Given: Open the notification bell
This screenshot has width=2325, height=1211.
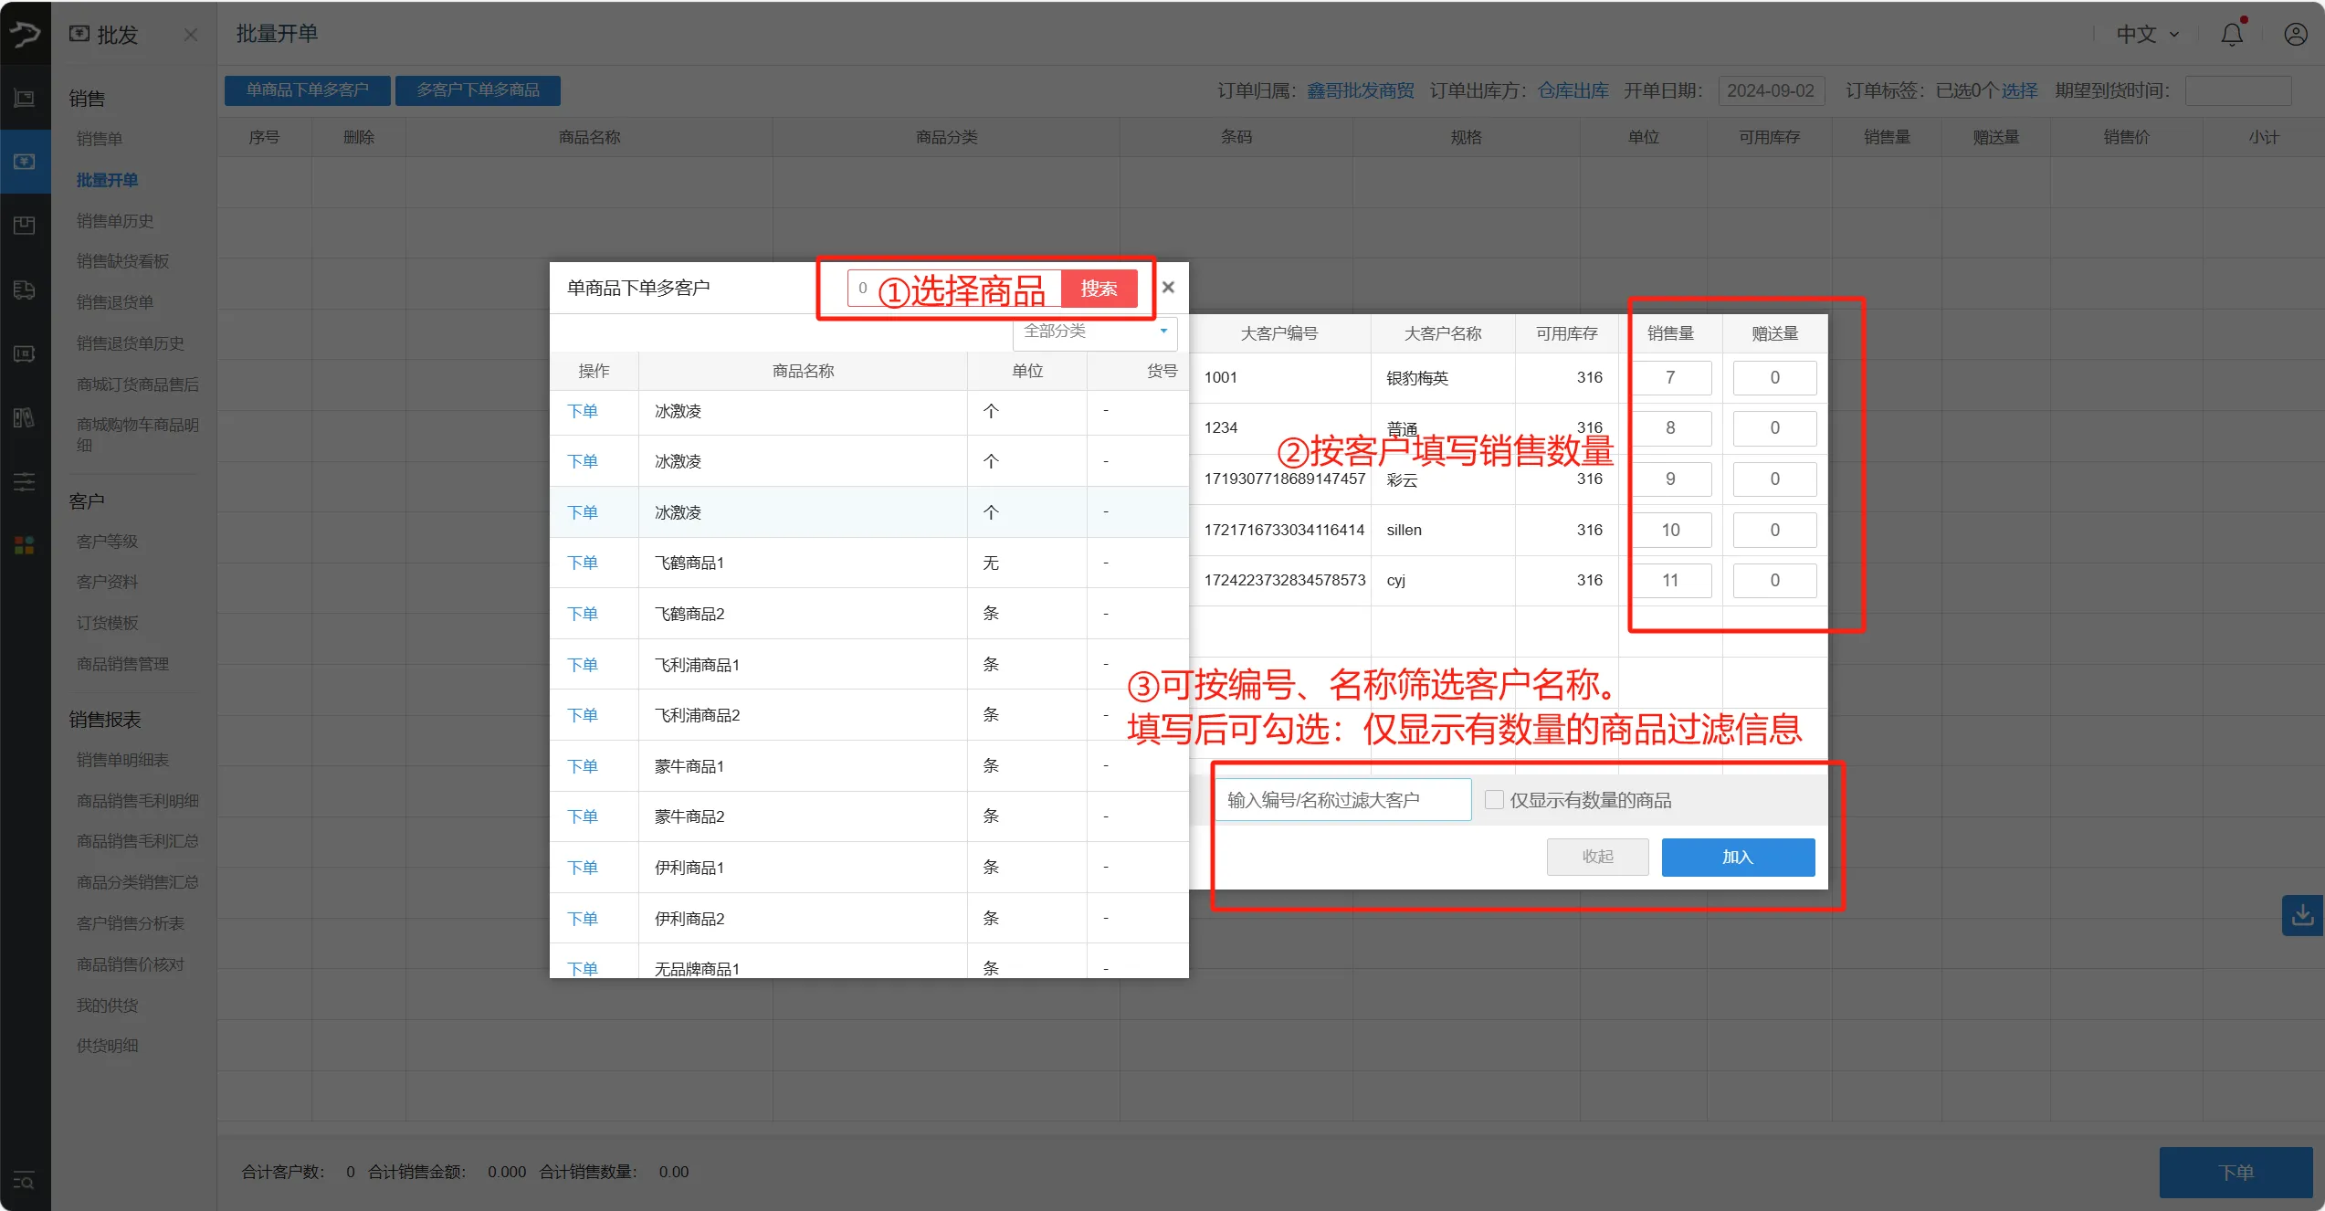Looking at the screenshot, I should (2231, 34).
